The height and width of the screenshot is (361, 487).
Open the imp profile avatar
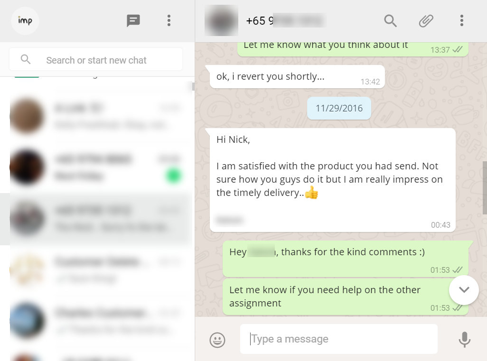pyautogui.click(x=25, y=20)
